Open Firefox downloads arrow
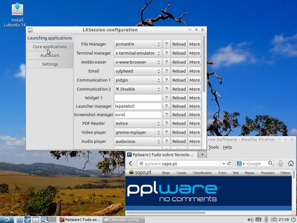This screenshot has height=223, width=297. [280, 164]
